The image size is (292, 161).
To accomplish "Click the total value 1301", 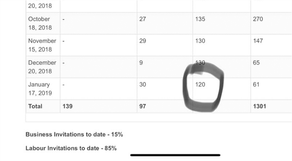I will (x=259, y=106).
